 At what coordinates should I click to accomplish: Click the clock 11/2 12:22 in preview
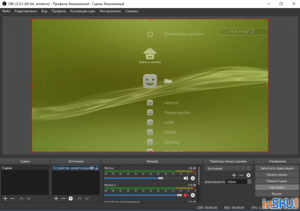(243, 32)
